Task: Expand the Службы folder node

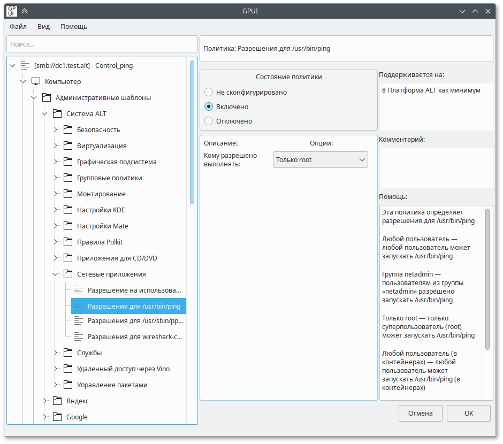Action: (56, 353)
